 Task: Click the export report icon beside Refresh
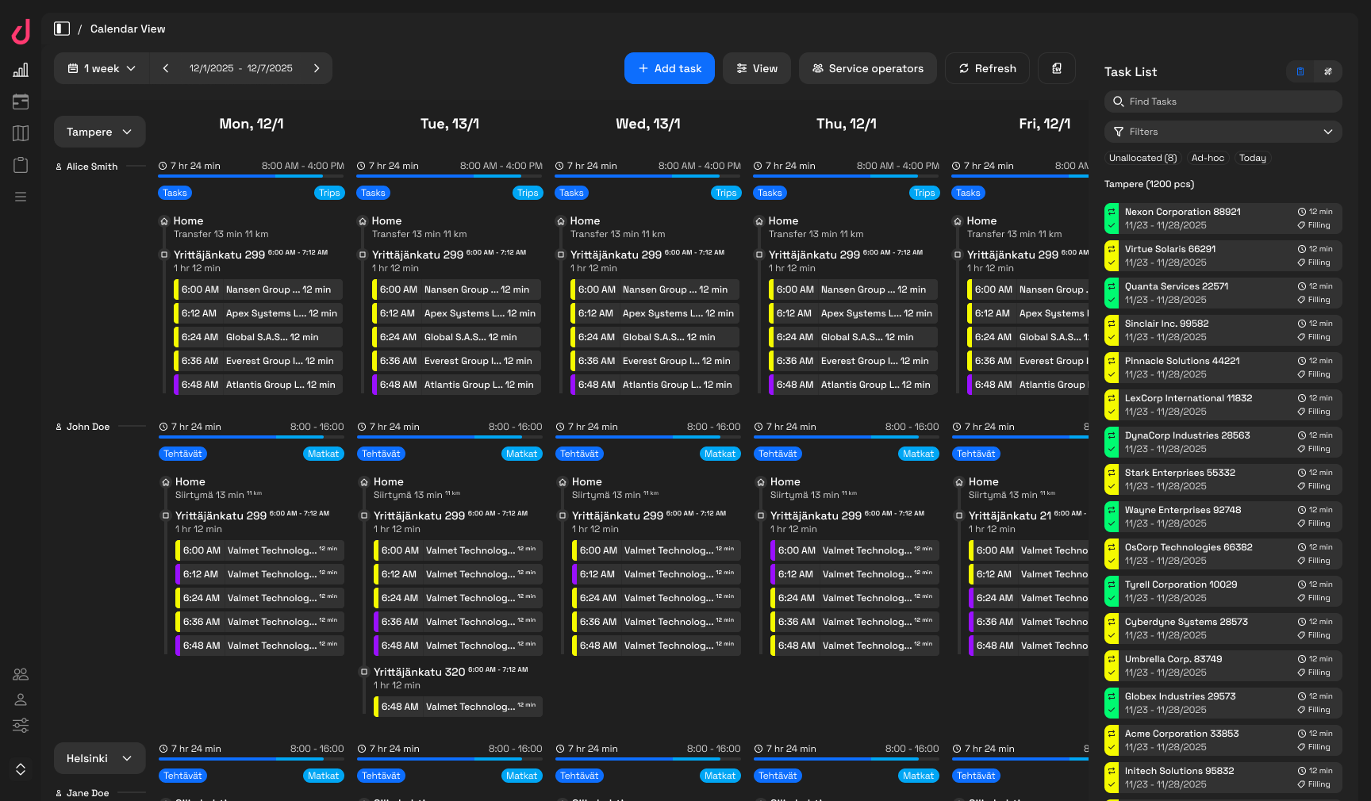1056,68
